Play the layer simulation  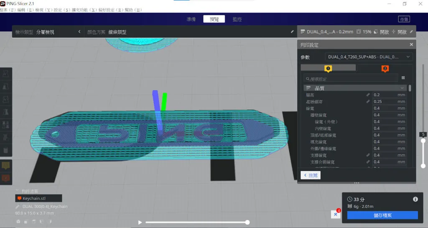140,222
